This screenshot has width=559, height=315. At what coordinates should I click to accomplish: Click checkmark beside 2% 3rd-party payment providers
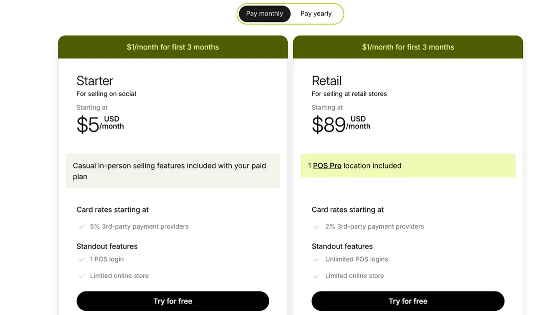tap(316, 227)
